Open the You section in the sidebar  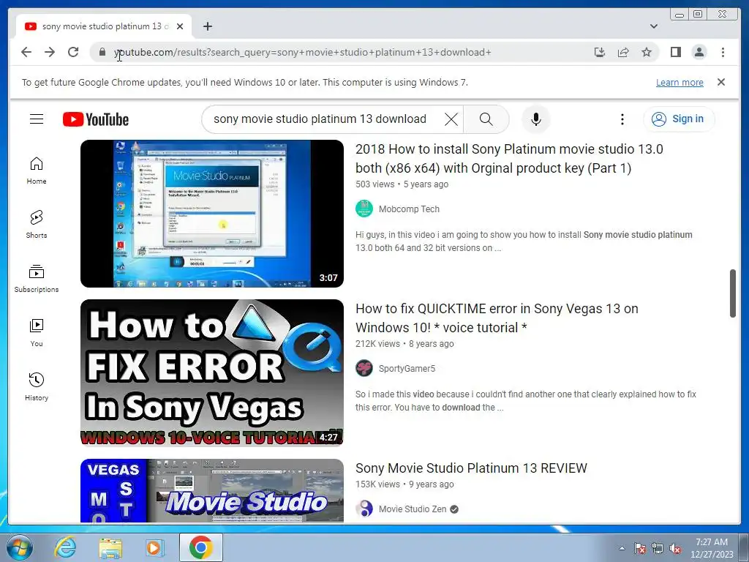point(37,333)
